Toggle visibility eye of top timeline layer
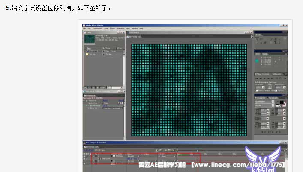303x172 pixels. pos(84,156)
